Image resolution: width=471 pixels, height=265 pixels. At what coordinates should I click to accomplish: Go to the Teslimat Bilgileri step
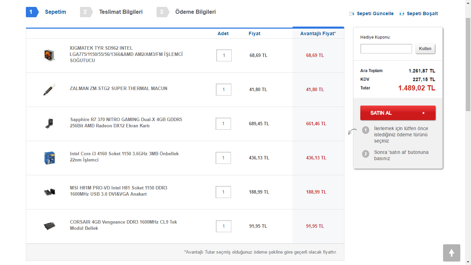pyautogui.click(x=121, y=12)
